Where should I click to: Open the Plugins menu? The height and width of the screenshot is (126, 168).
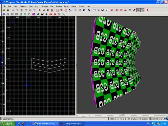click(x=81, y=6)
